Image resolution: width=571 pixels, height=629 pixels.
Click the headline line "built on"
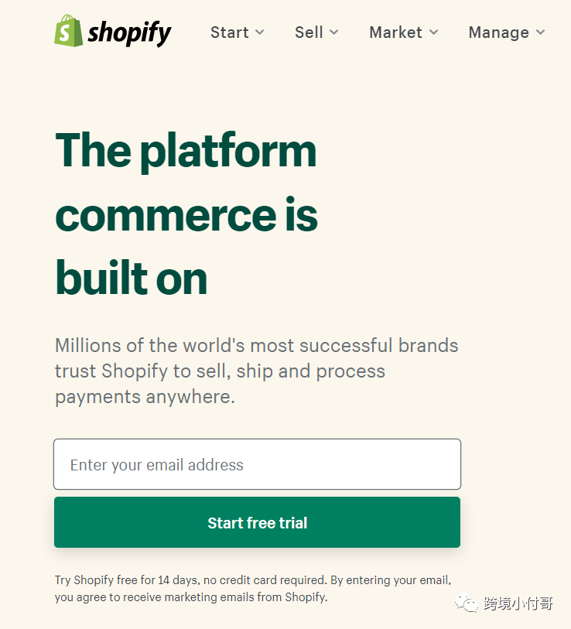(132, 279)
